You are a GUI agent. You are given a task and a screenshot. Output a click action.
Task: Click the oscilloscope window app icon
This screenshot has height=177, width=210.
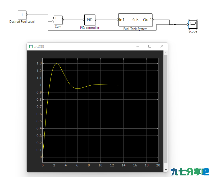(31, 46)
